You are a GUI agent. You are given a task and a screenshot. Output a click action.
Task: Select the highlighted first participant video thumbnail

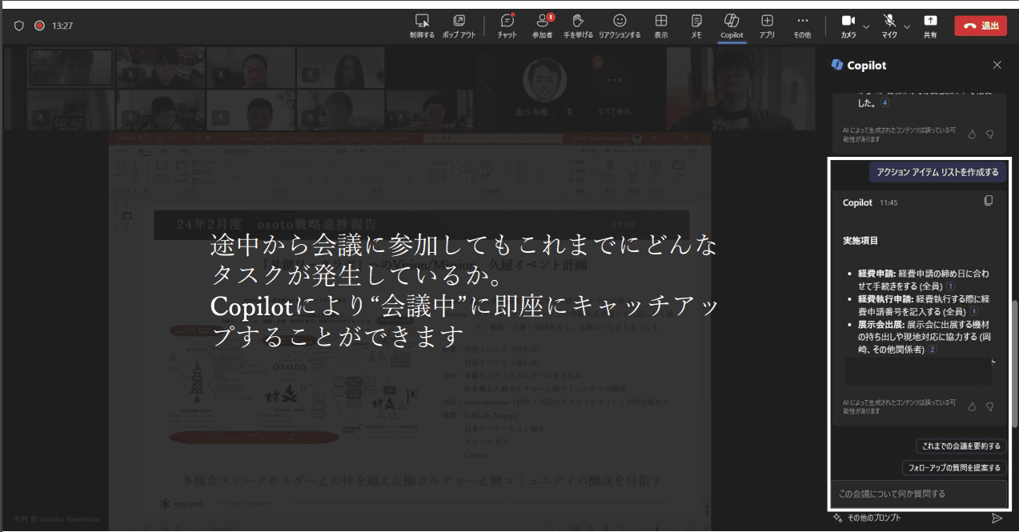coord(70,67)
